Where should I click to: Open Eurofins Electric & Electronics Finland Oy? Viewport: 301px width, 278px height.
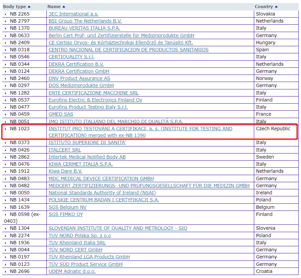point(95,100)
